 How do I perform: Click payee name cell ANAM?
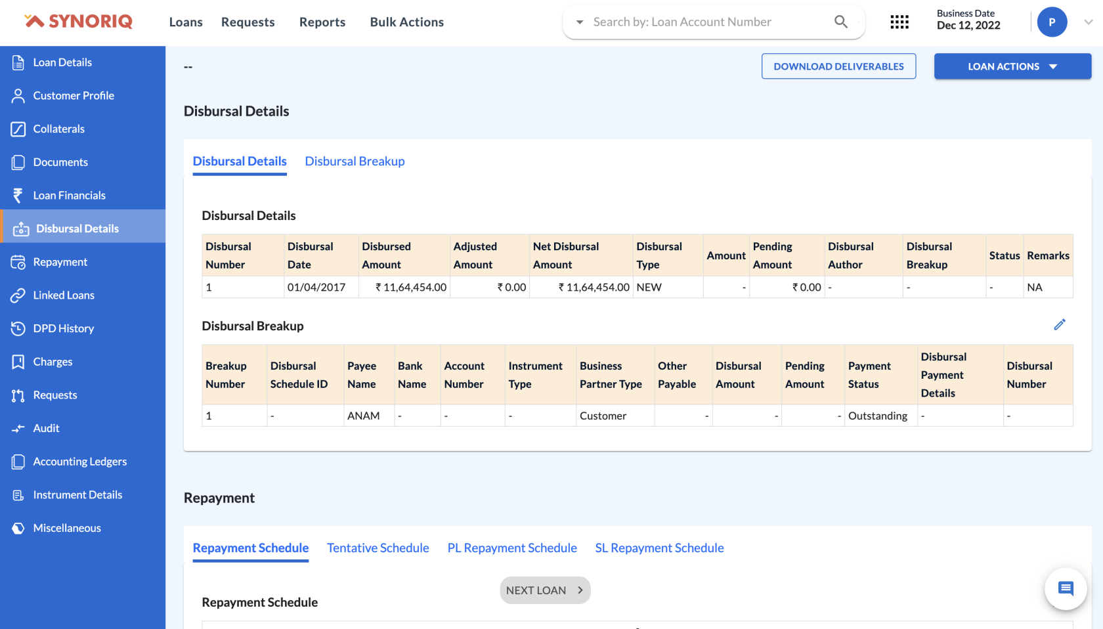tap(369, 416)
